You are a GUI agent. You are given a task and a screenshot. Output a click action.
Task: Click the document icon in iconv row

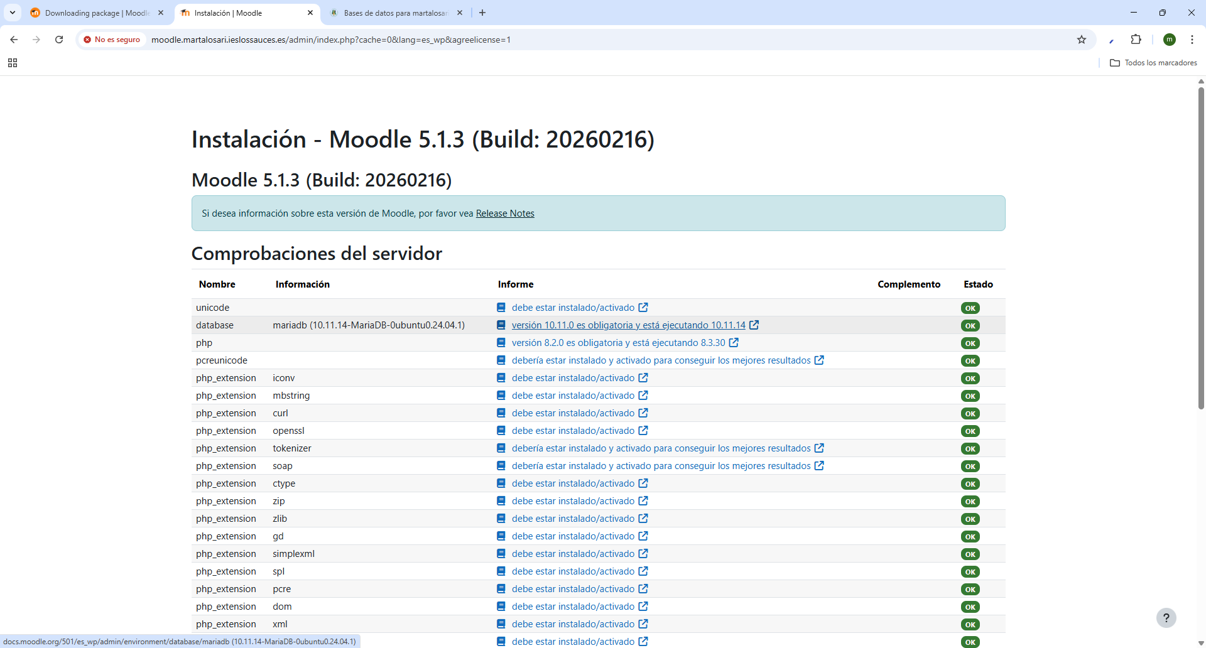(501, 378)
